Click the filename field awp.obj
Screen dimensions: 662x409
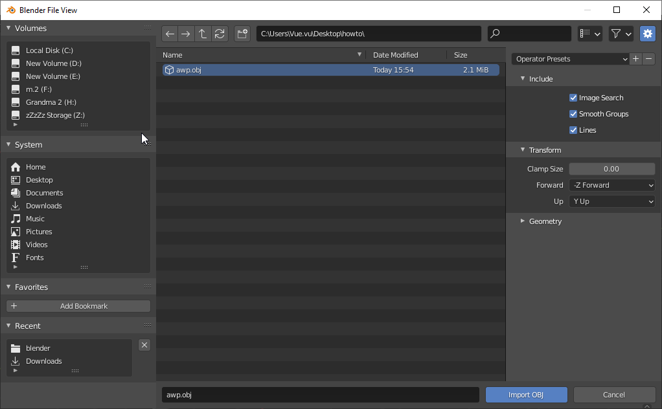tap(321, 395)
